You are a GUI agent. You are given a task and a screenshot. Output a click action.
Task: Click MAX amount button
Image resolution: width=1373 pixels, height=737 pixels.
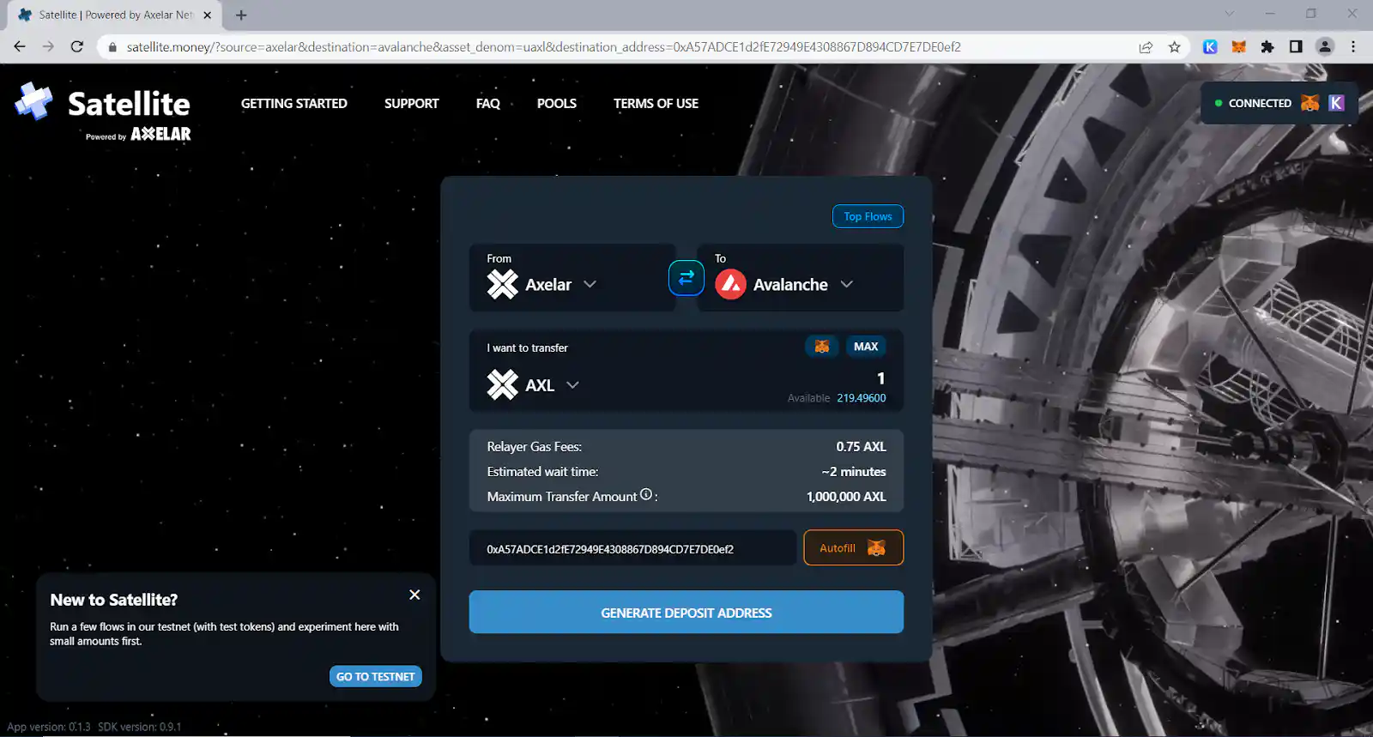pyautogui.click(x=866, y=347)
